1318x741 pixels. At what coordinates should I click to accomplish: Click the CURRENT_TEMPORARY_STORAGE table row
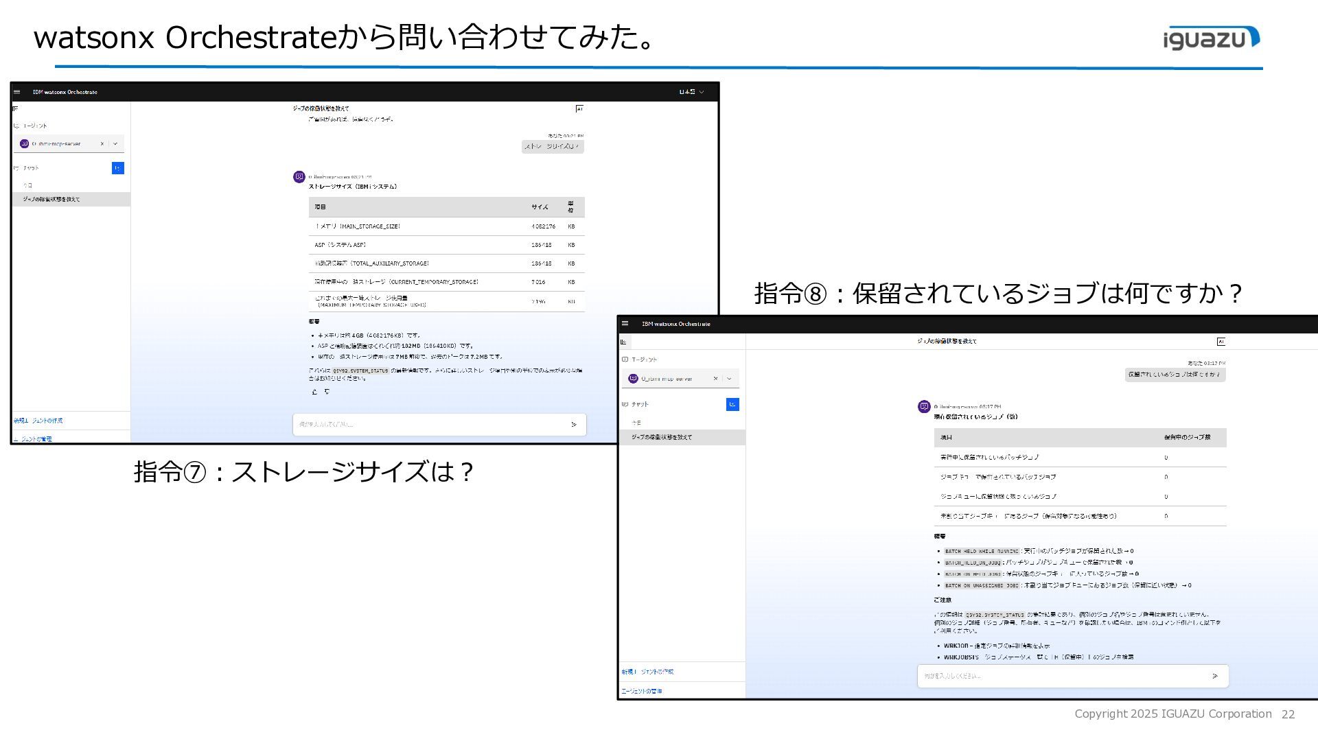(x=447, y=282)
